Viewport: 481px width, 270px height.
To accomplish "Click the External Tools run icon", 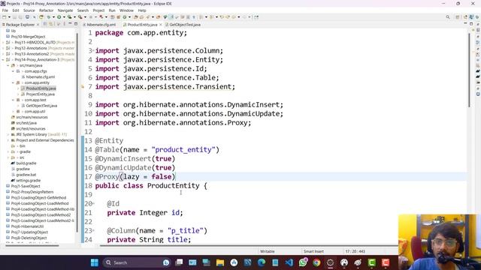I will coord(80,17).
